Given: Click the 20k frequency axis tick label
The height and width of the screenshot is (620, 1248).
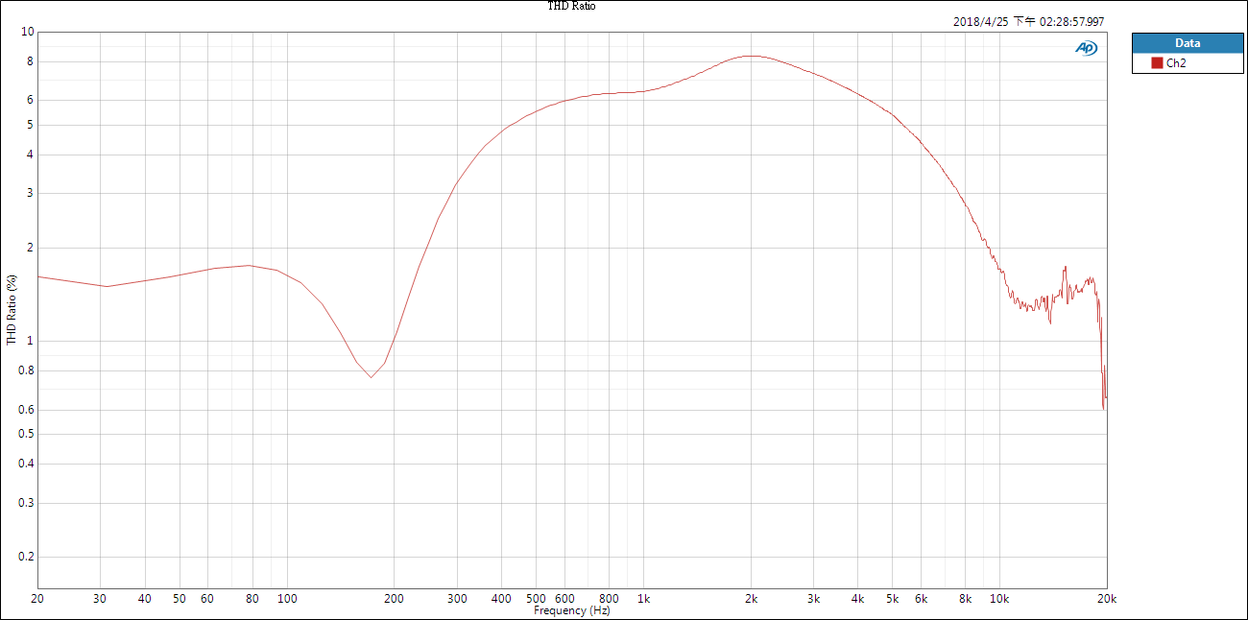Looking at the screenshot, I should [x=1106, y=599].
